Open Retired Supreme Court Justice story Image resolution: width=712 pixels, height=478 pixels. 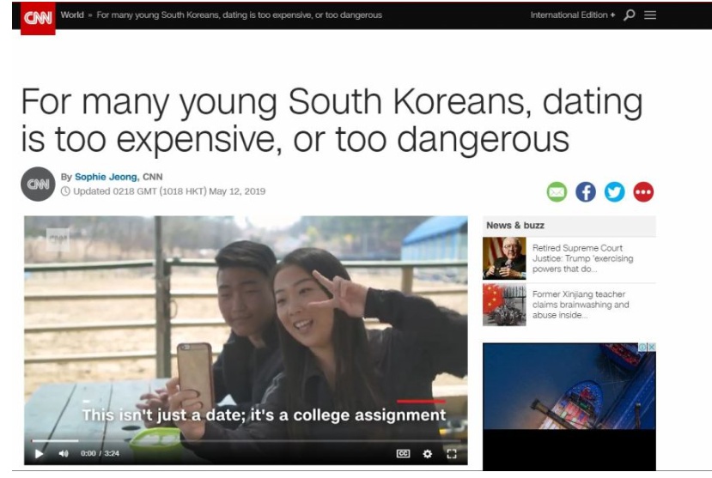582,258
